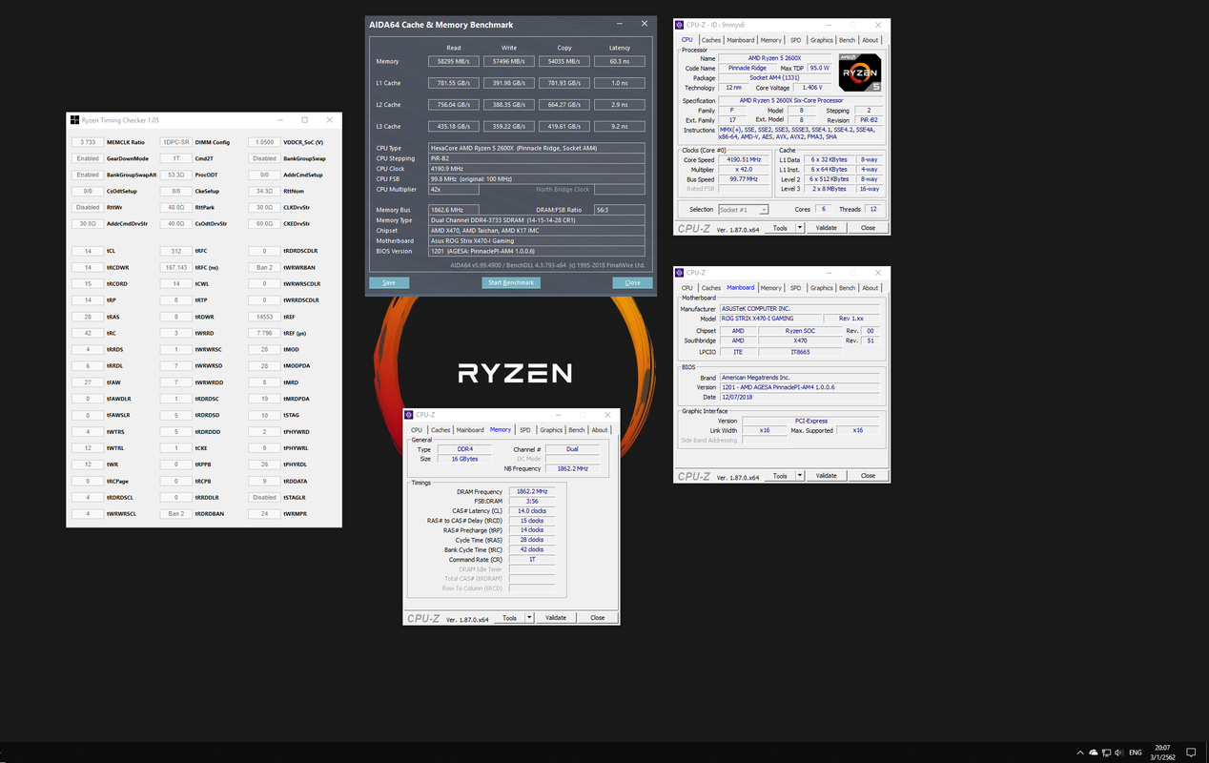Open OneDrive cloud tray icon
This screenshot has height=763, width=1209.
[x=1094, y=753]
